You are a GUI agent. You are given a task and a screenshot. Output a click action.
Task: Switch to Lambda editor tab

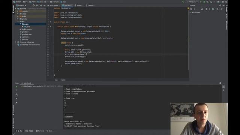click(x=90, y=5)
